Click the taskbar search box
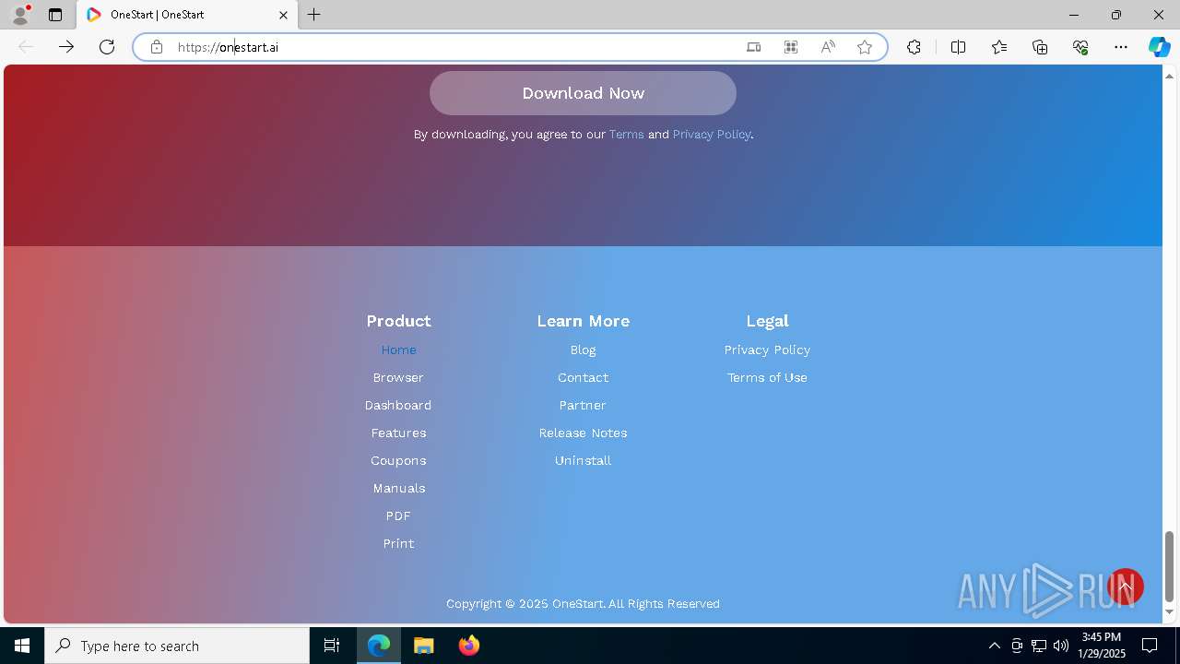The image size is (1180, 664). (177, 646)
